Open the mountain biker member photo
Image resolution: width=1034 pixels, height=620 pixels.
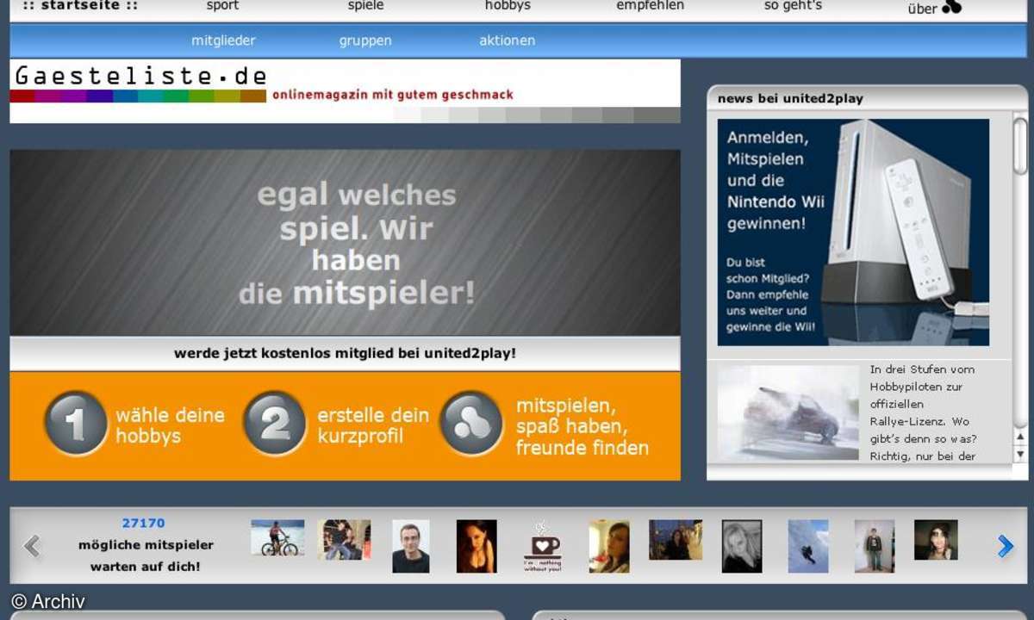point(277,537)
